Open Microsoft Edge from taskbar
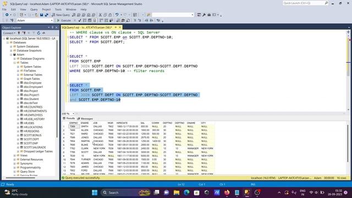 click(x=186, y=193)
